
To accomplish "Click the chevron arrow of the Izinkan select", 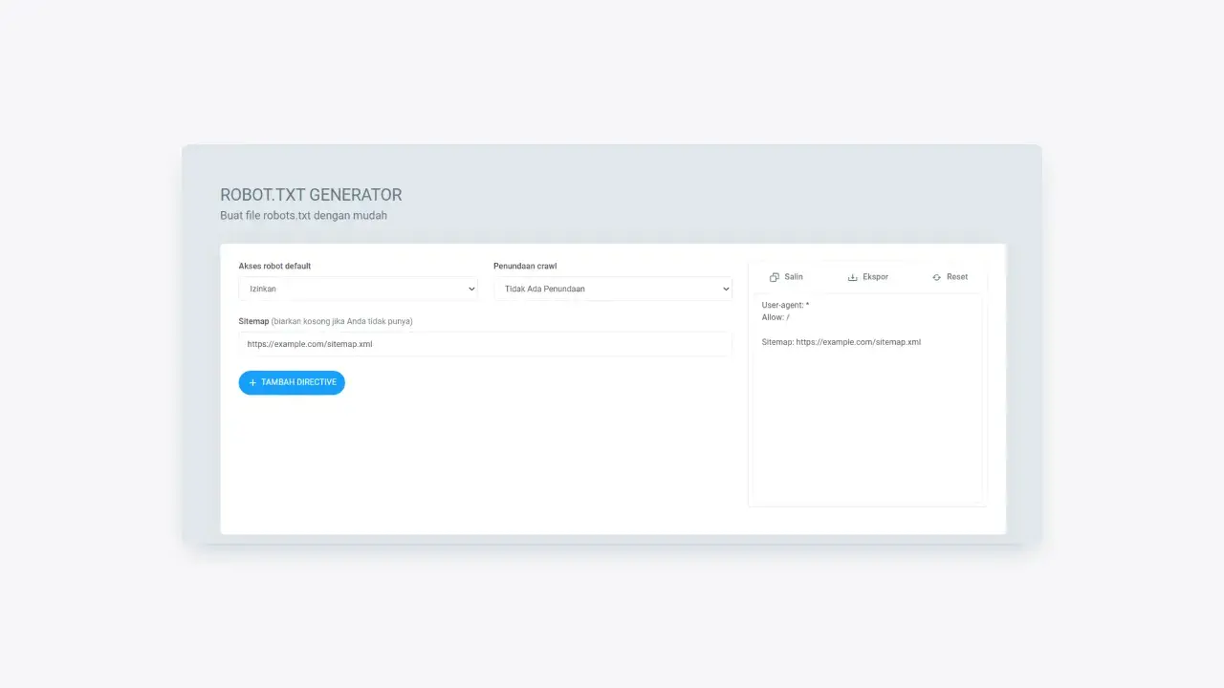I will (x=471, y=289).
